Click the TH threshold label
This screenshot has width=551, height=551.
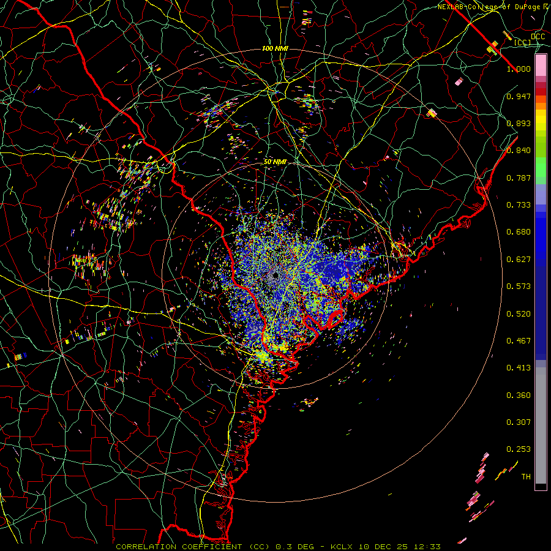tap(526, 477)
